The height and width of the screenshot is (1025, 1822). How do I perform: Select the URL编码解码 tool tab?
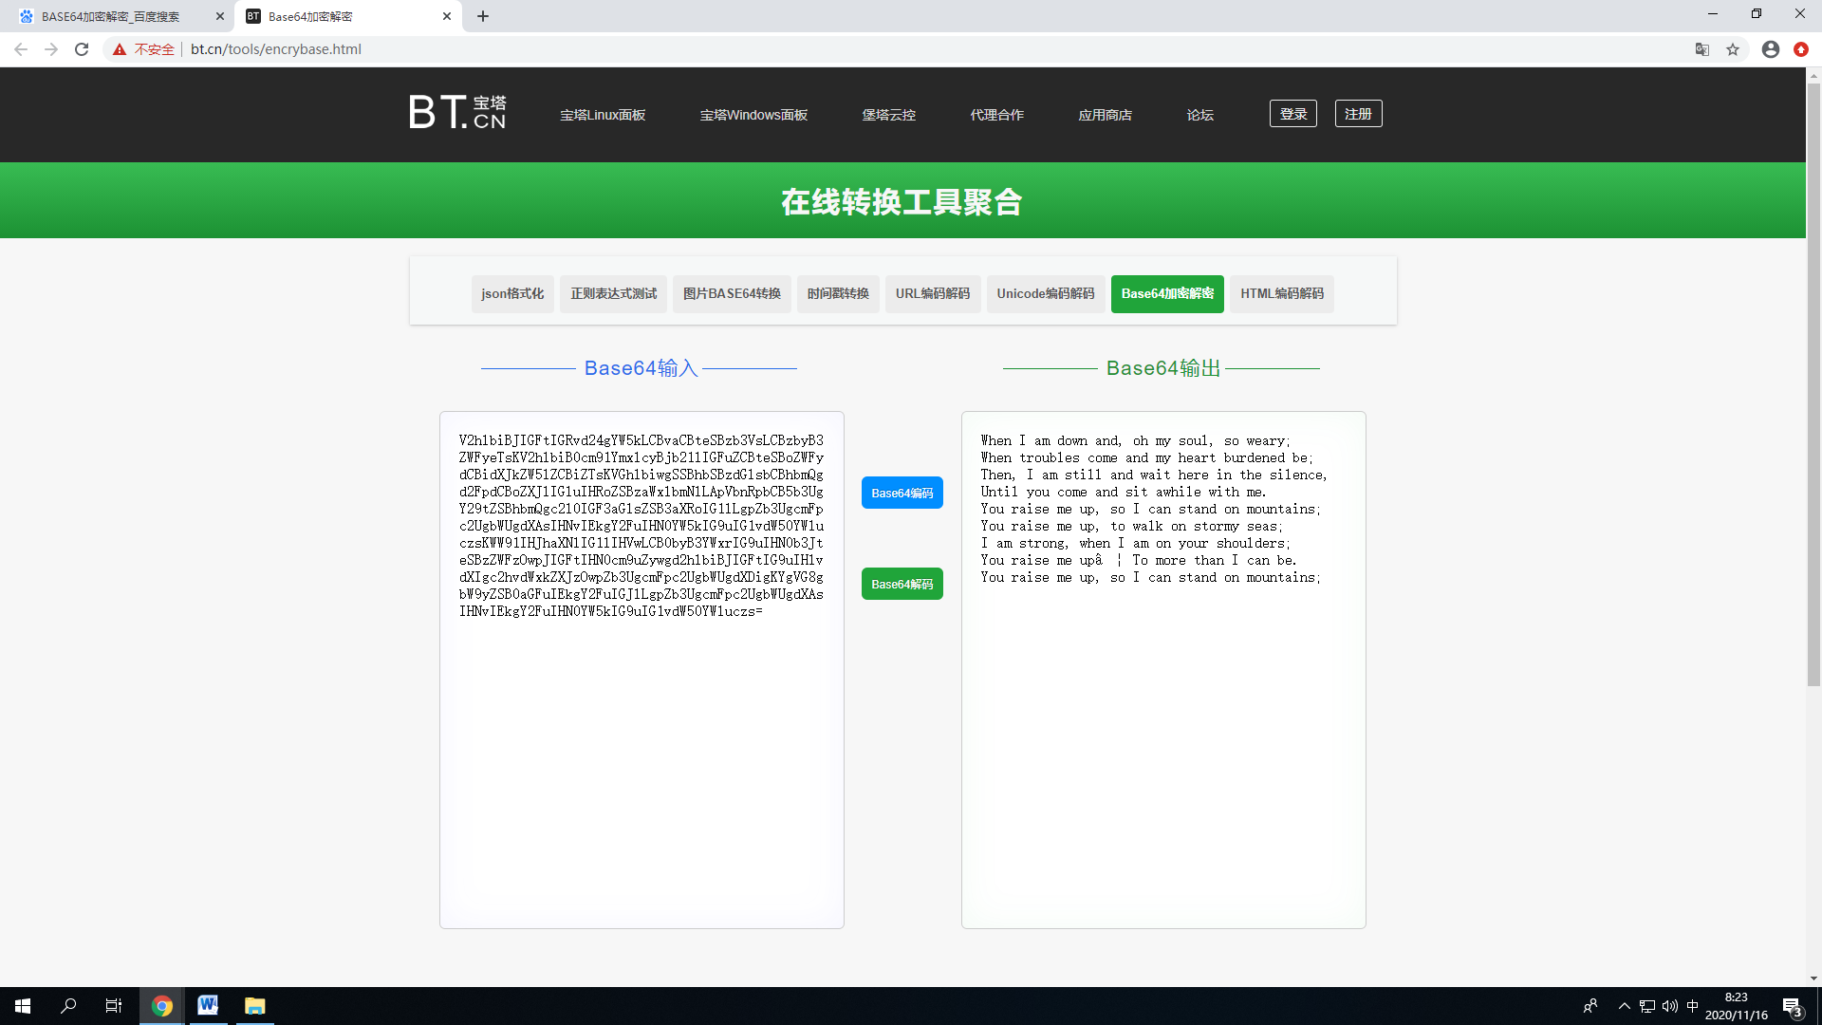pos(932,294)
